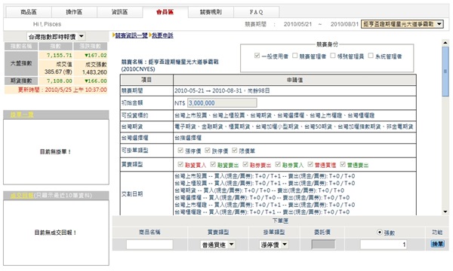Click the start date 2010/05/21

pyautogui.click(x=297, y=24)
